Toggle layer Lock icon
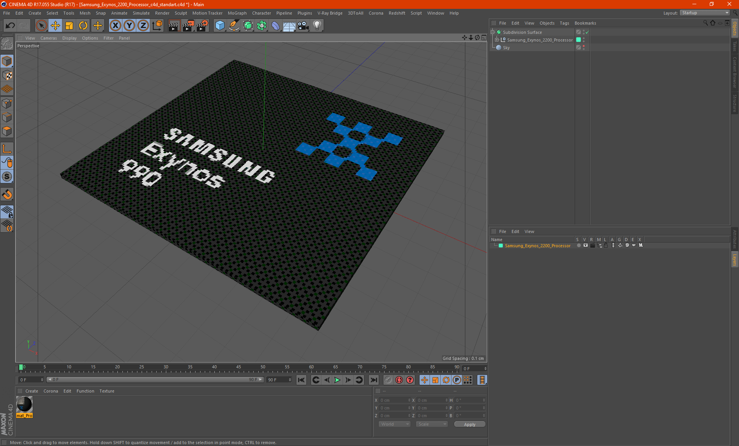Screen dimensions: 739x446 [x=606, y=245]
